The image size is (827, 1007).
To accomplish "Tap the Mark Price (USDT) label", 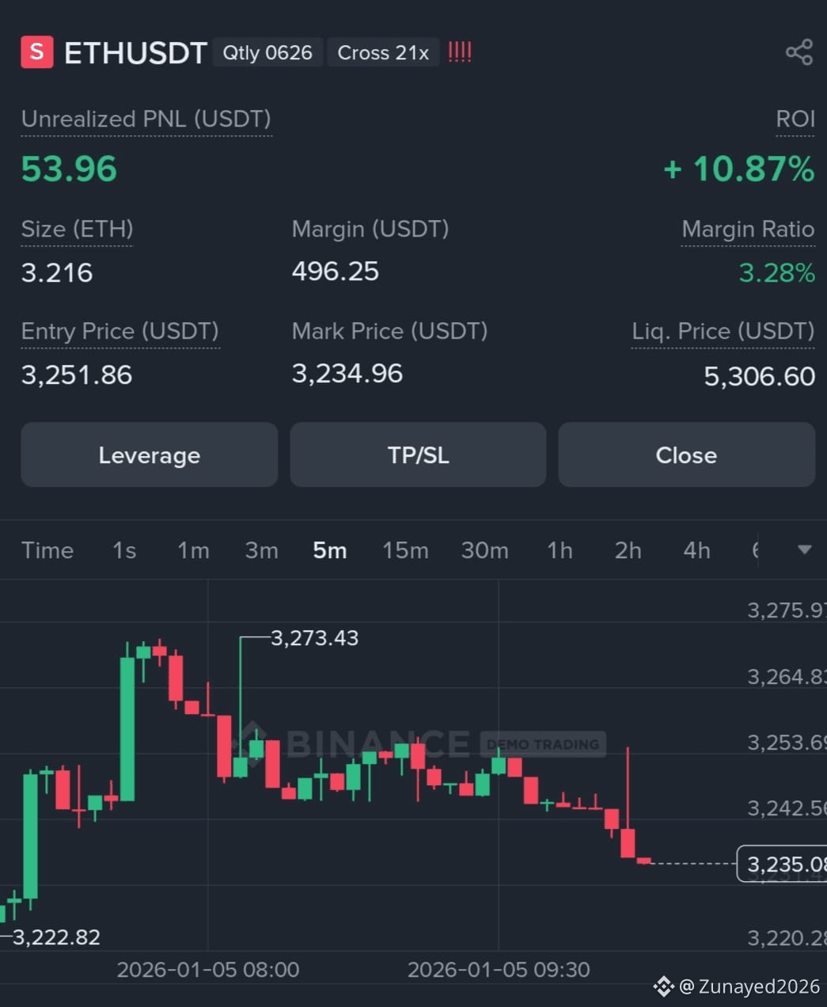I will tap(390, 331).
